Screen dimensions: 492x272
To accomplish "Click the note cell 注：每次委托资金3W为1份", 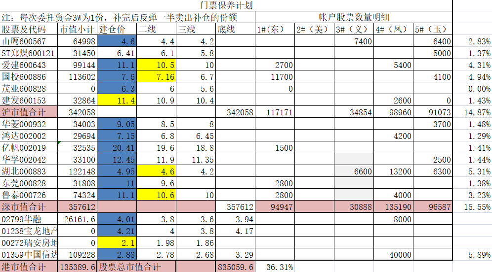I will tap(127, 17).
